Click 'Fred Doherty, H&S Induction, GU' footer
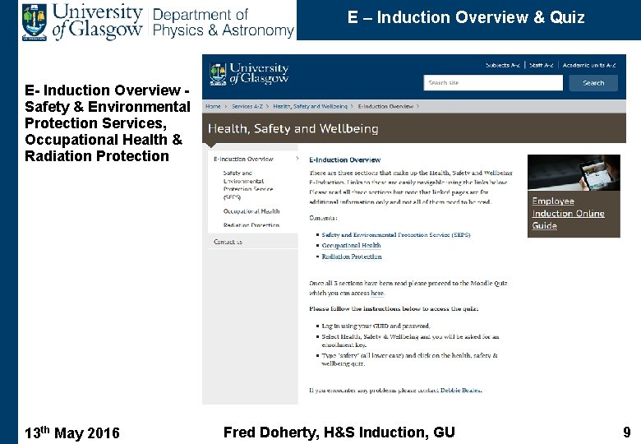Image resolution: width=641 pixels, height=444 pixels. [339, 432]
